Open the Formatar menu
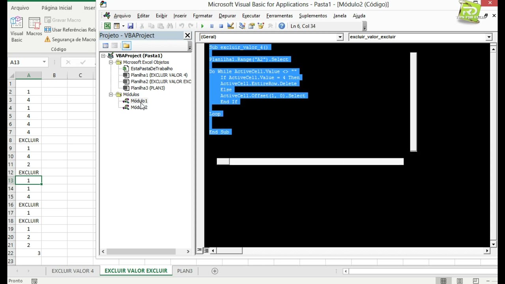 point(203,16)
